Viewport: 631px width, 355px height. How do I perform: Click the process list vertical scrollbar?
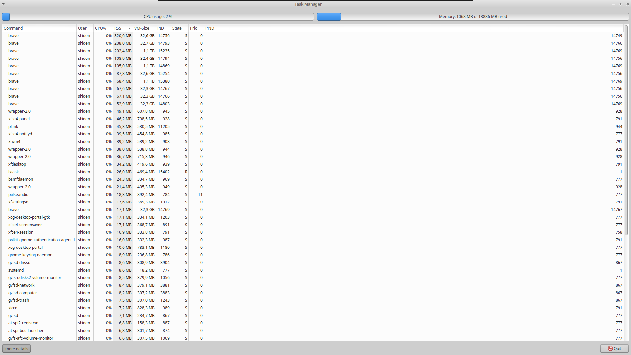click(626, 131)
